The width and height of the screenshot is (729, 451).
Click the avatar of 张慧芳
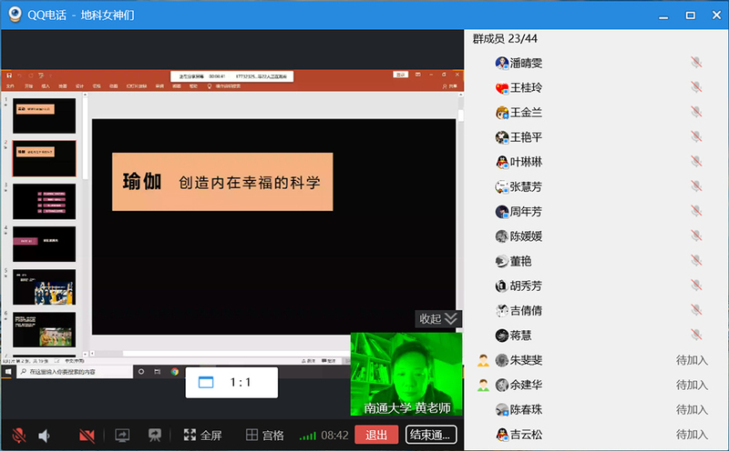[502, 186]
